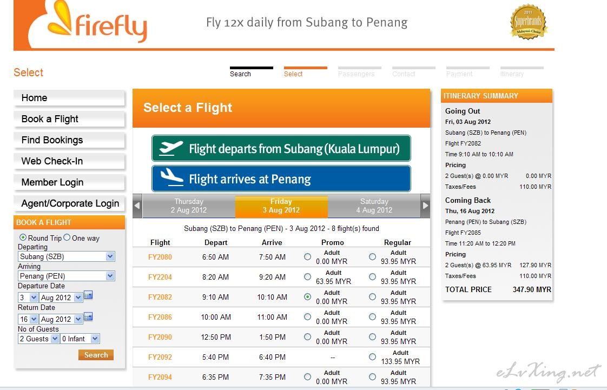This screenshot has height=390, width=607.
Task: Click the Firefly logo
Action: pos(97,22)
